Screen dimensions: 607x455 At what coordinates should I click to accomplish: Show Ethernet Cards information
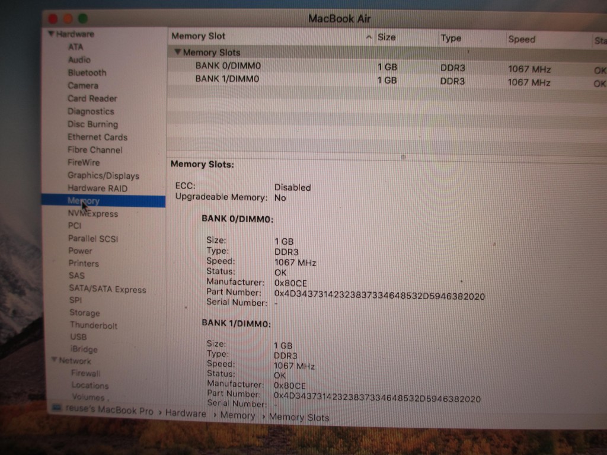tap(98, 137)
